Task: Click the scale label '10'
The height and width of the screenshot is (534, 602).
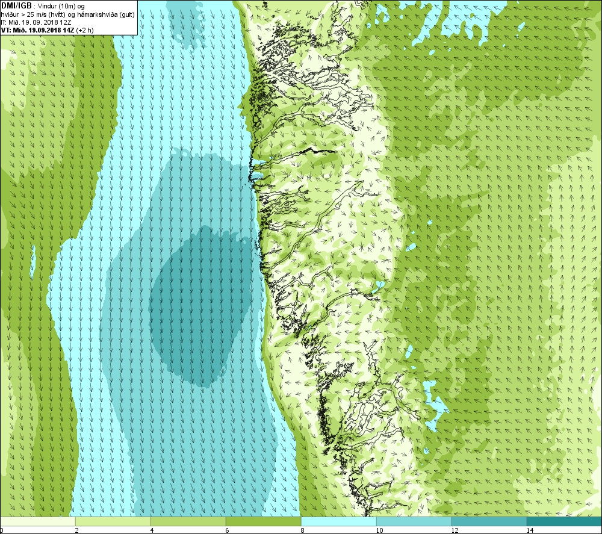Action: tap(379, 530)
